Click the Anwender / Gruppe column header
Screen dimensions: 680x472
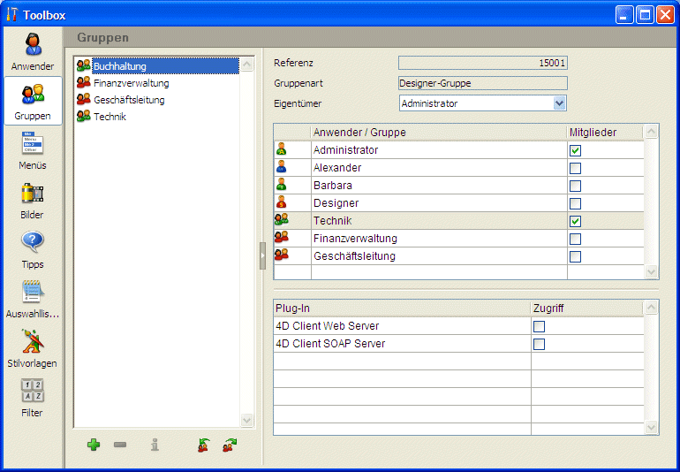438,133
